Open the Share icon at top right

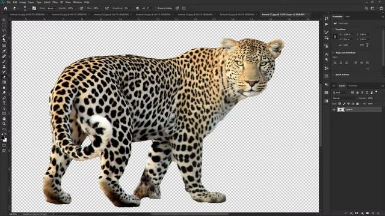pos(381,8)
